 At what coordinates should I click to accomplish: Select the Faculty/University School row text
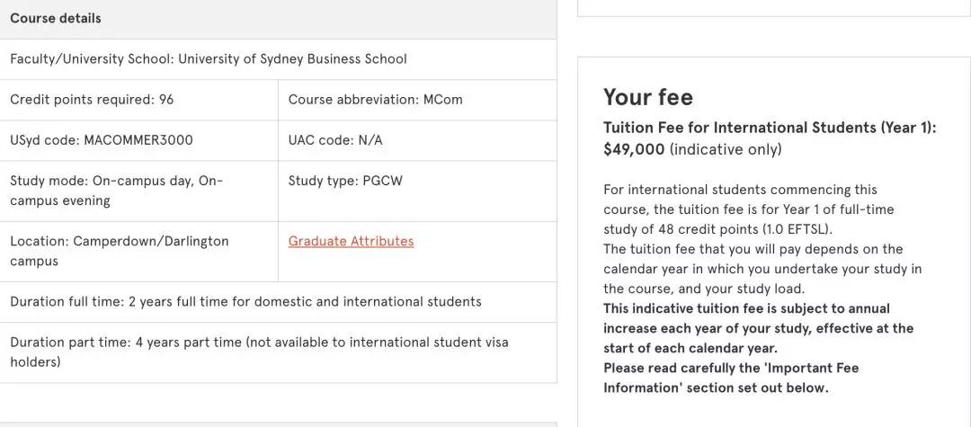pyautogui.click(x=209, y=58)
